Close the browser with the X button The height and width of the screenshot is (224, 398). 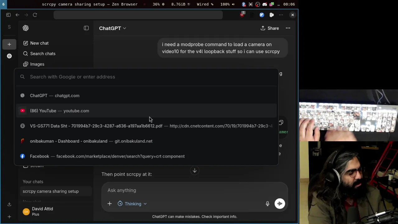(x=293, y=15)
